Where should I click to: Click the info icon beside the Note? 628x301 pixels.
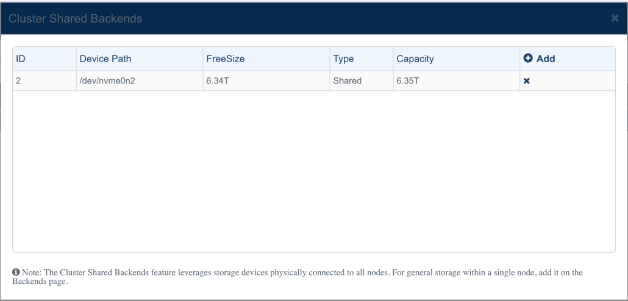coord(16,272)
